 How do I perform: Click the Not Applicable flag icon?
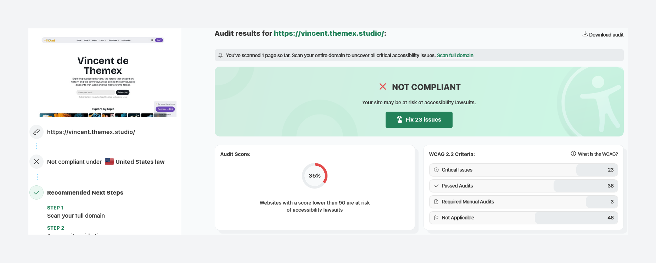tap(436, 218)
